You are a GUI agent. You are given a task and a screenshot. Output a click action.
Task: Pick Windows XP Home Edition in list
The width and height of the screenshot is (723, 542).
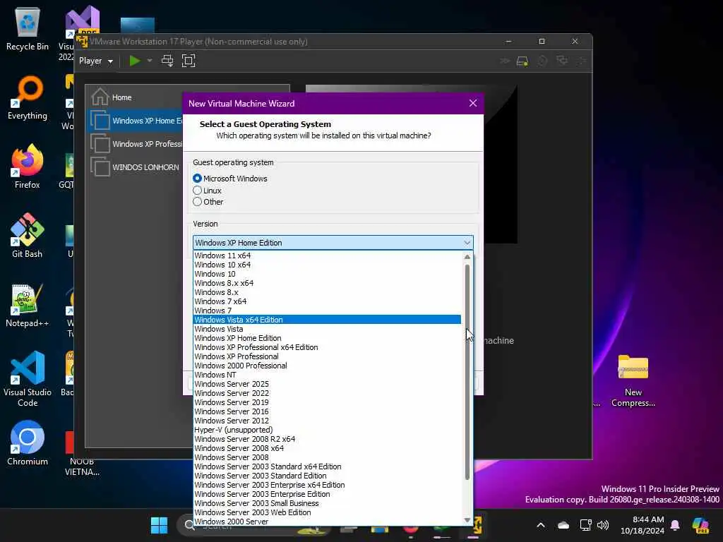tap(327, 338)
